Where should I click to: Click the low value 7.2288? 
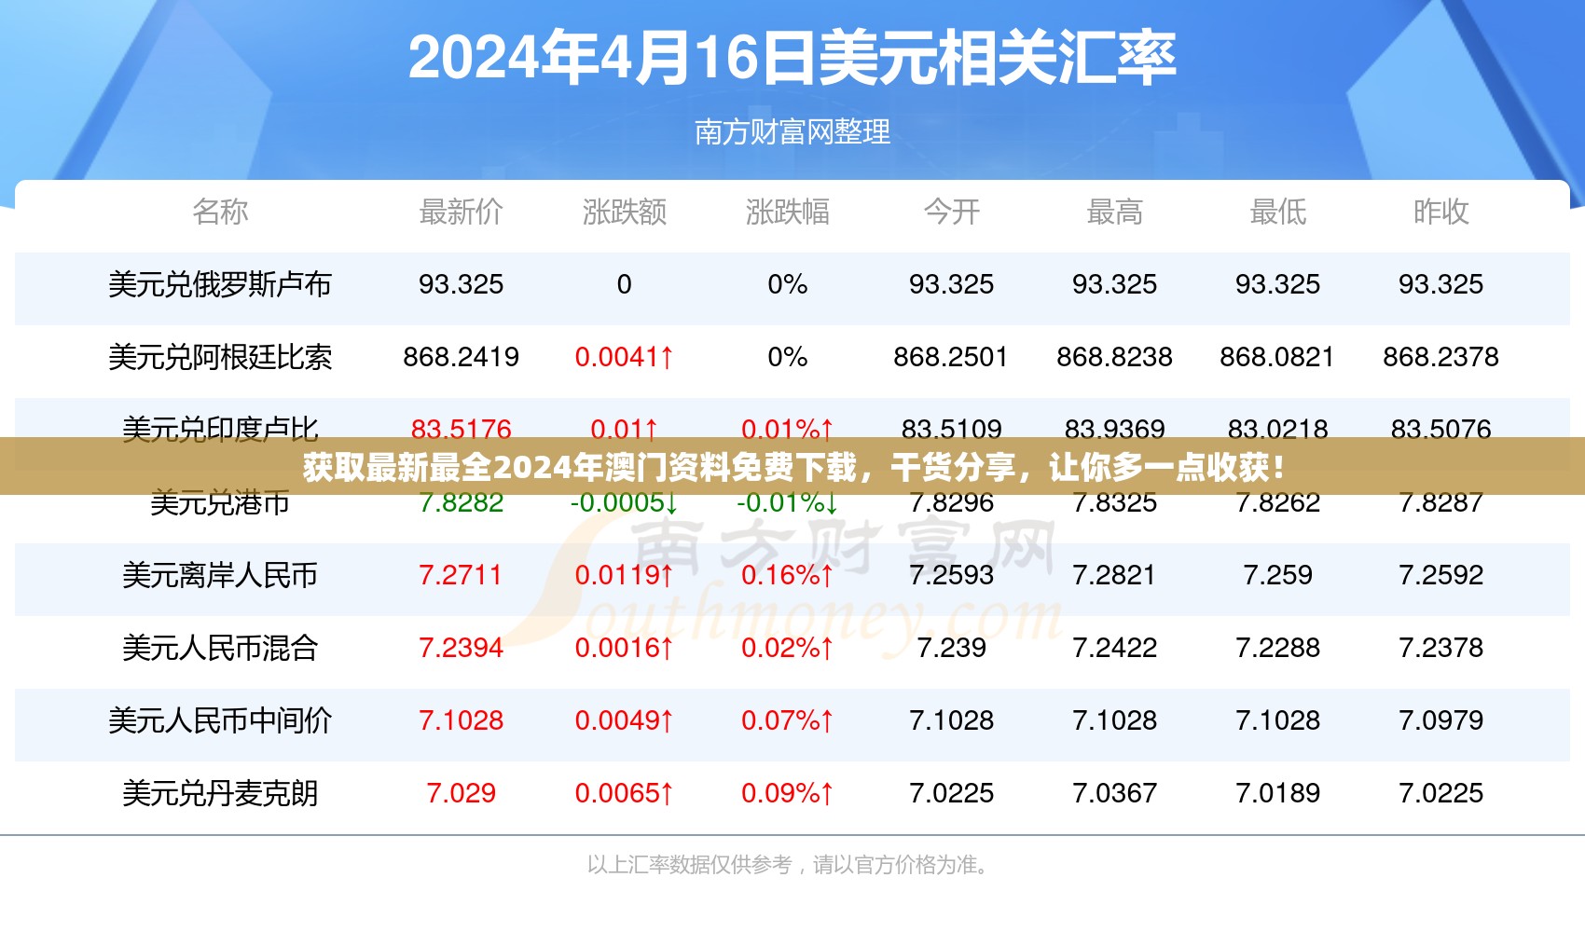tap(1277, 648)
